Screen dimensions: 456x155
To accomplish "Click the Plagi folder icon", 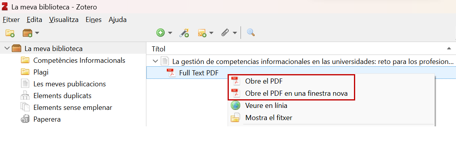I will click(25, 72).
